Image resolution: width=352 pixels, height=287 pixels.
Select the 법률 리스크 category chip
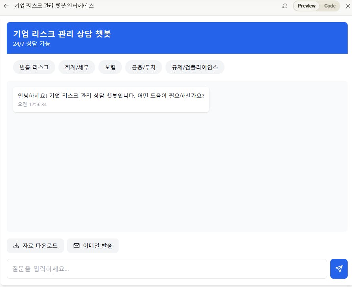(x=34, y=67)
